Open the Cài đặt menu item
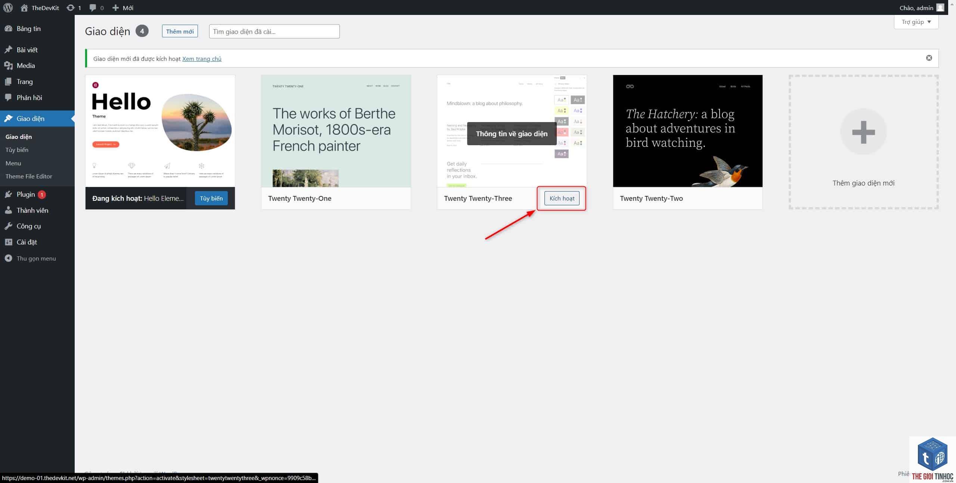This screenshot has height=483, width=956. pyautogui.click(x=37, y=242)
